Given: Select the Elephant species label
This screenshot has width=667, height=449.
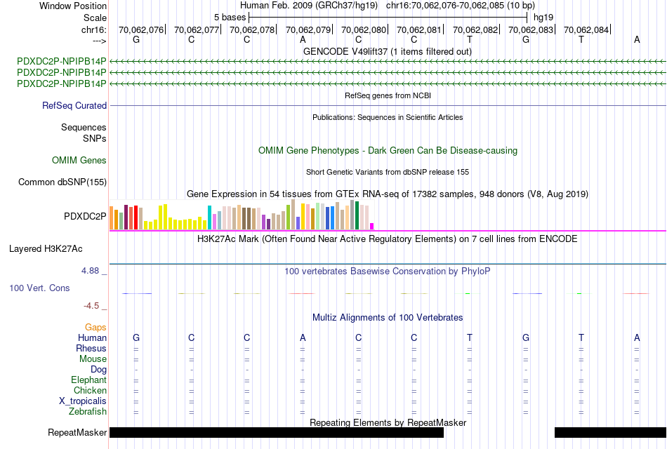Looking at the screenshot, I should click(89, 380).
